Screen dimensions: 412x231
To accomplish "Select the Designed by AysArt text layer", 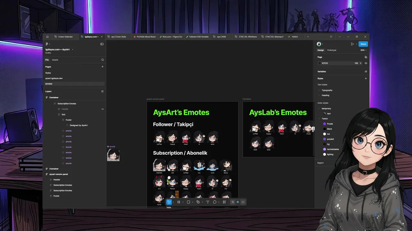I will pyautogui.click(x=79, y=125).
